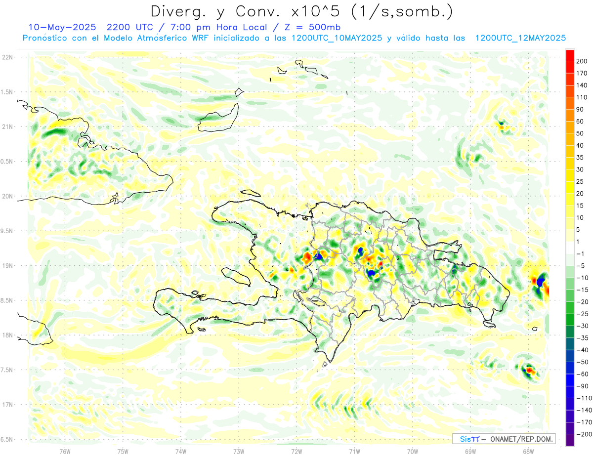Click the "72W" longitude label
Screen dimensions: 593x458
point(296,451)
